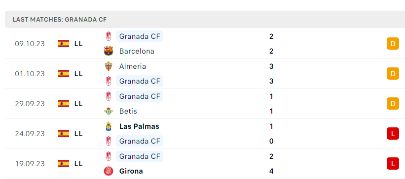Open the Las Palmas team link
Screen dimensions: 405x179
[139, 126]
